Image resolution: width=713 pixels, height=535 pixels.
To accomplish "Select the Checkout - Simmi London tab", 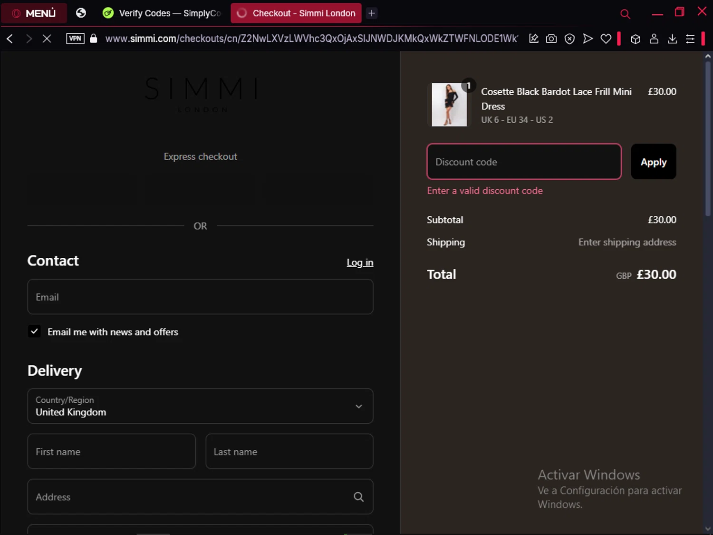I will pos(296,13).
